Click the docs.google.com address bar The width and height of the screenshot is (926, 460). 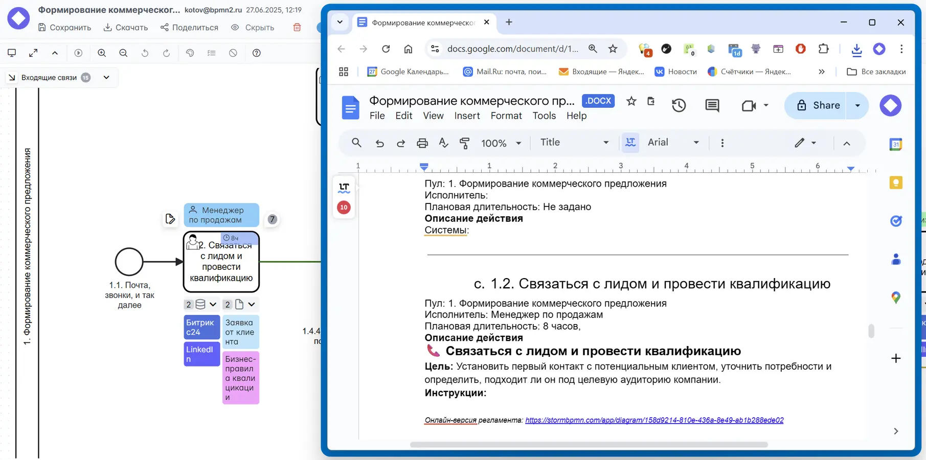click(x=512, y=49)
